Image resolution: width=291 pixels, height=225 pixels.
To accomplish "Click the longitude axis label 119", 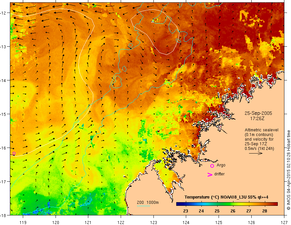I will (23, 222).
